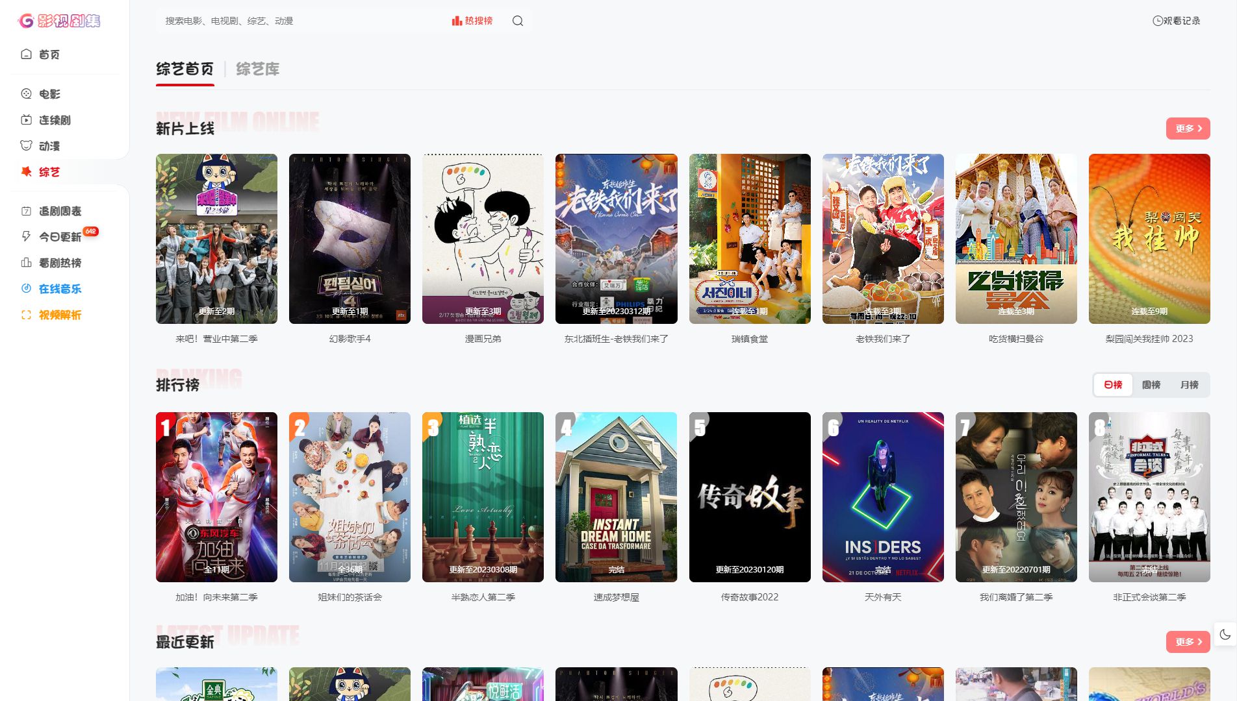Viewport: 1237px width, 701px height.
Task: Click title link 传奇故事2022
Action: (x=750, y=597)
